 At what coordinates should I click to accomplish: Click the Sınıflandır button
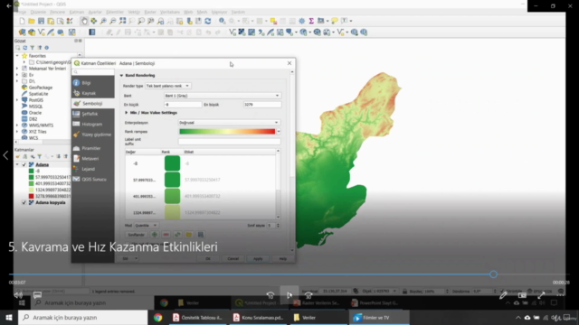pyautogui.click(x=136, y=235)
